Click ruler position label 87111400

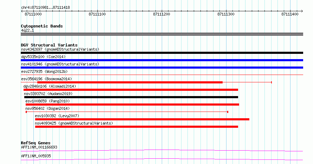(x=290, y=14)
